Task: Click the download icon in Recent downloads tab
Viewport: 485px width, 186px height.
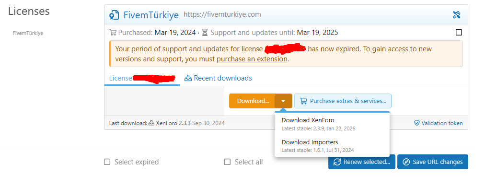Action: click(x=188, y=78)
